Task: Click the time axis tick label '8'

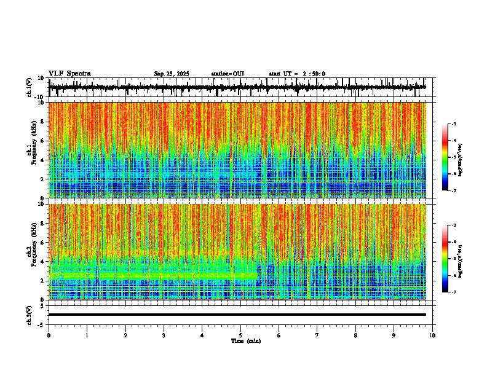Action: tap(355, 335)
